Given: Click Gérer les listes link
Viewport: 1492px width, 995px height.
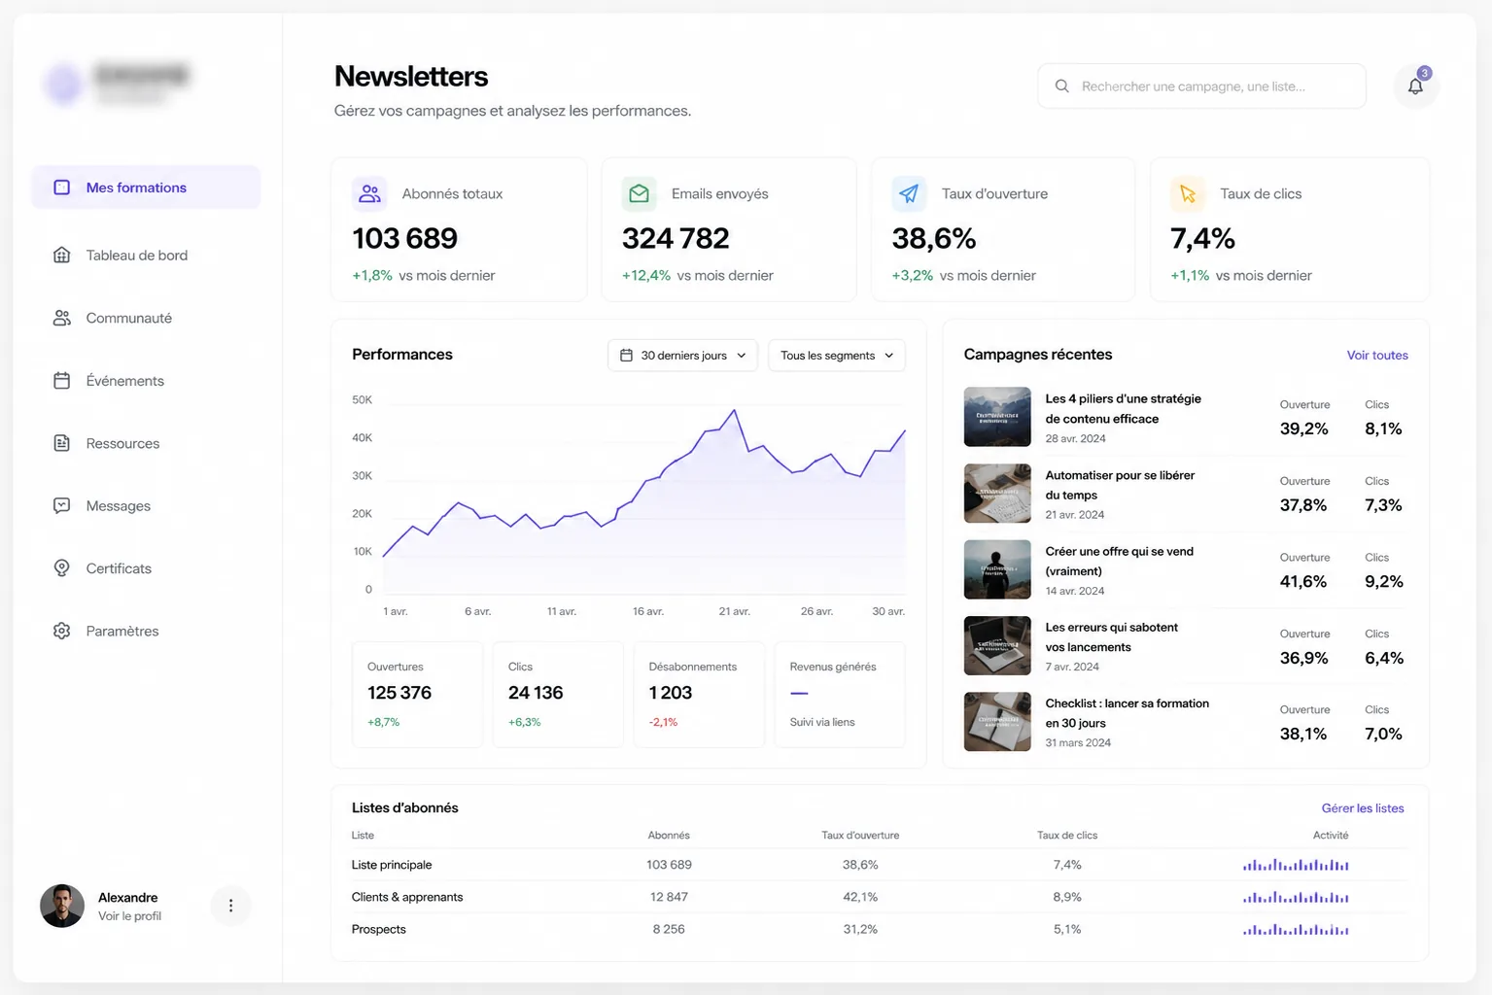Looking at the screenshot, I should [x=1363, y=808].
